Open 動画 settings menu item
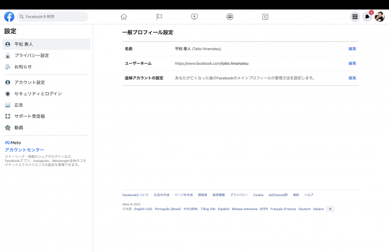 tap(46, 127)
